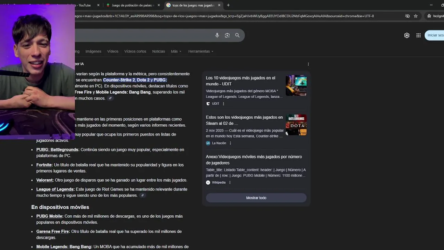Click 'Mobile Legends: Bang Bang:' list term
This screenshot has height=250, width=444.
(x=64, y=247)
